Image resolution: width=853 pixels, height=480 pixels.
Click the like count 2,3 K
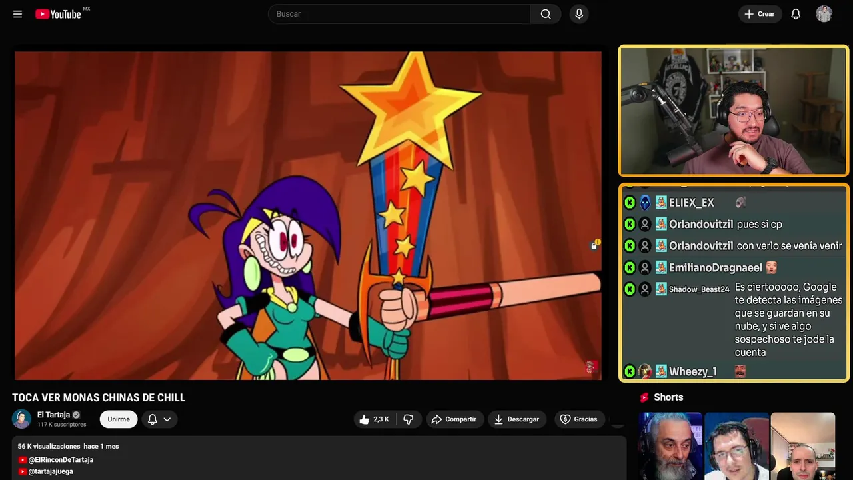tap(381, 419)
